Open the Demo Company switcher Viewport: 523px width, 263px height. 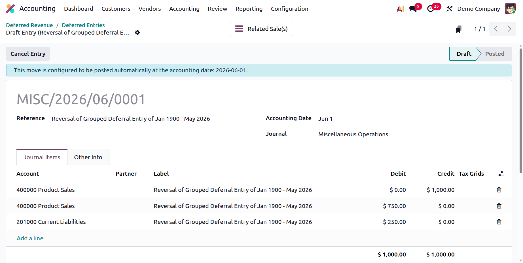(x=478, y=9)
